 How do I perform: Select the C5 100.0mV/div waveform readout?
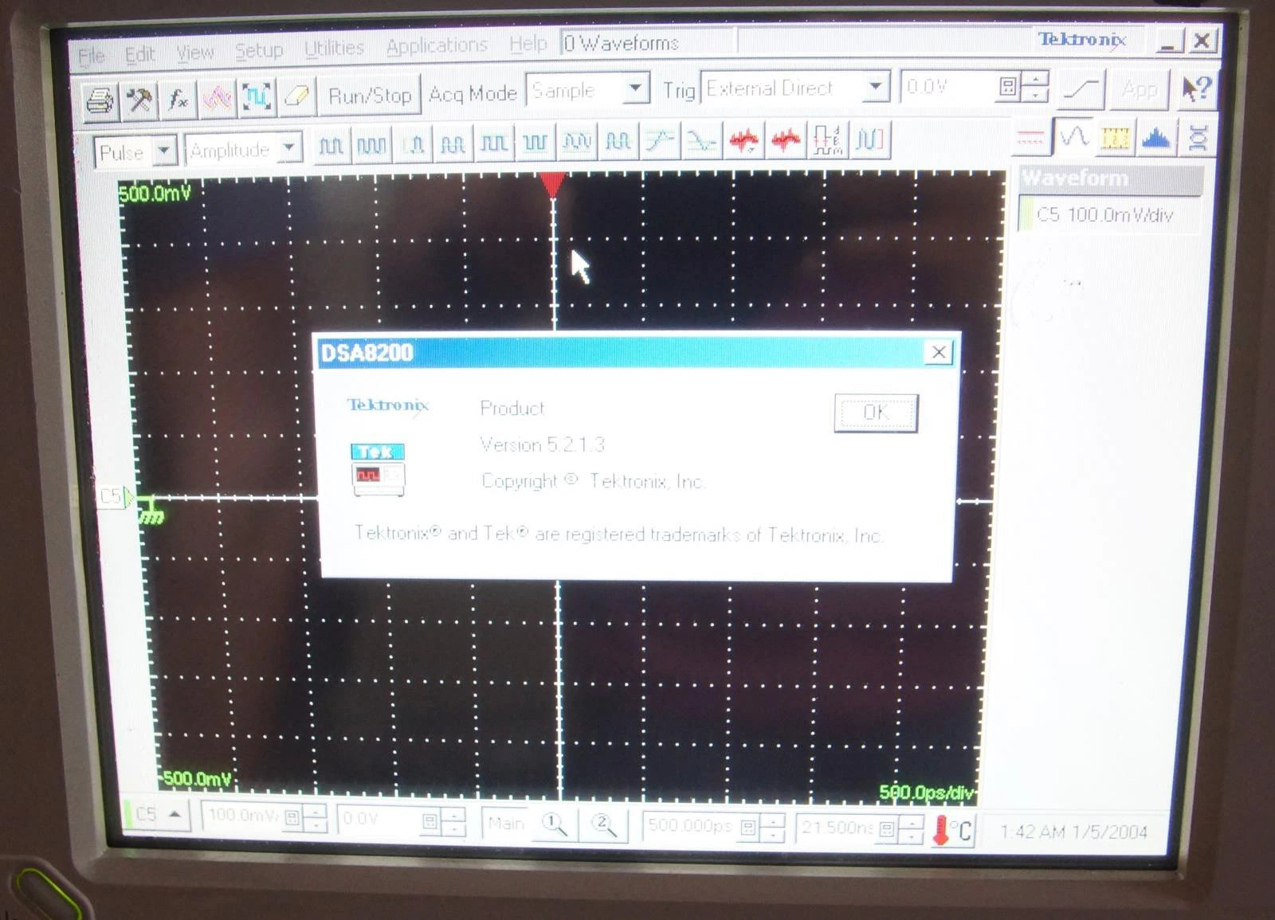pos(1109,214)
